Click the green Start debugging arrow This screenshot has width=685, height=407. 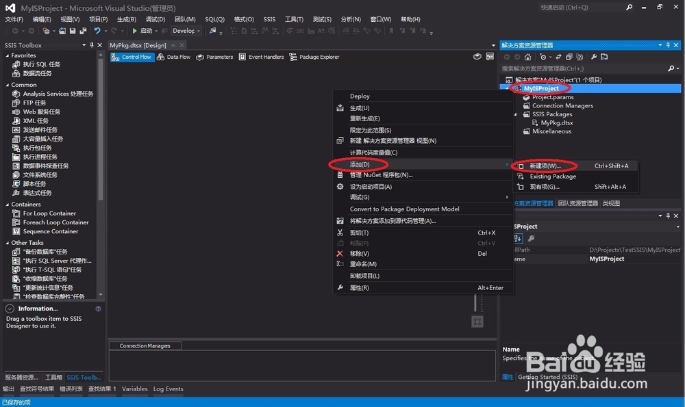134,31
